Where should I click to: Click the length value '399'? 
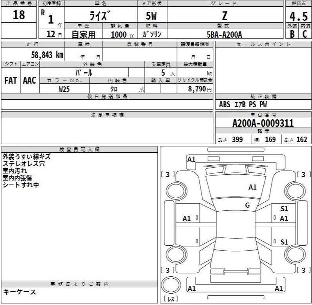click(x=237, y=139)
